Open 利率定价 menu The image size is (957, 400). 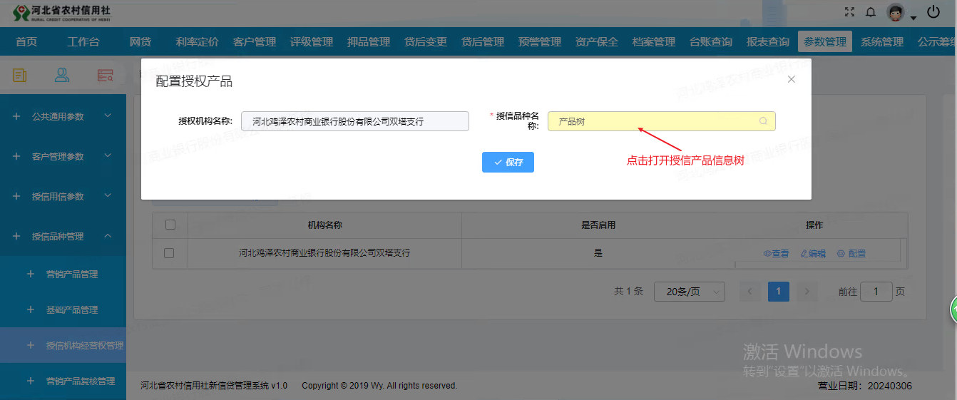click(198, 41)
